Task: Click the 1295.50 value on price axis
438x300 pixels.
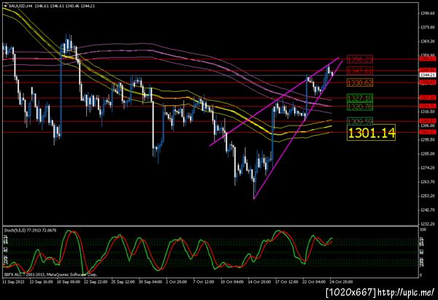Action: coord(428,139)
